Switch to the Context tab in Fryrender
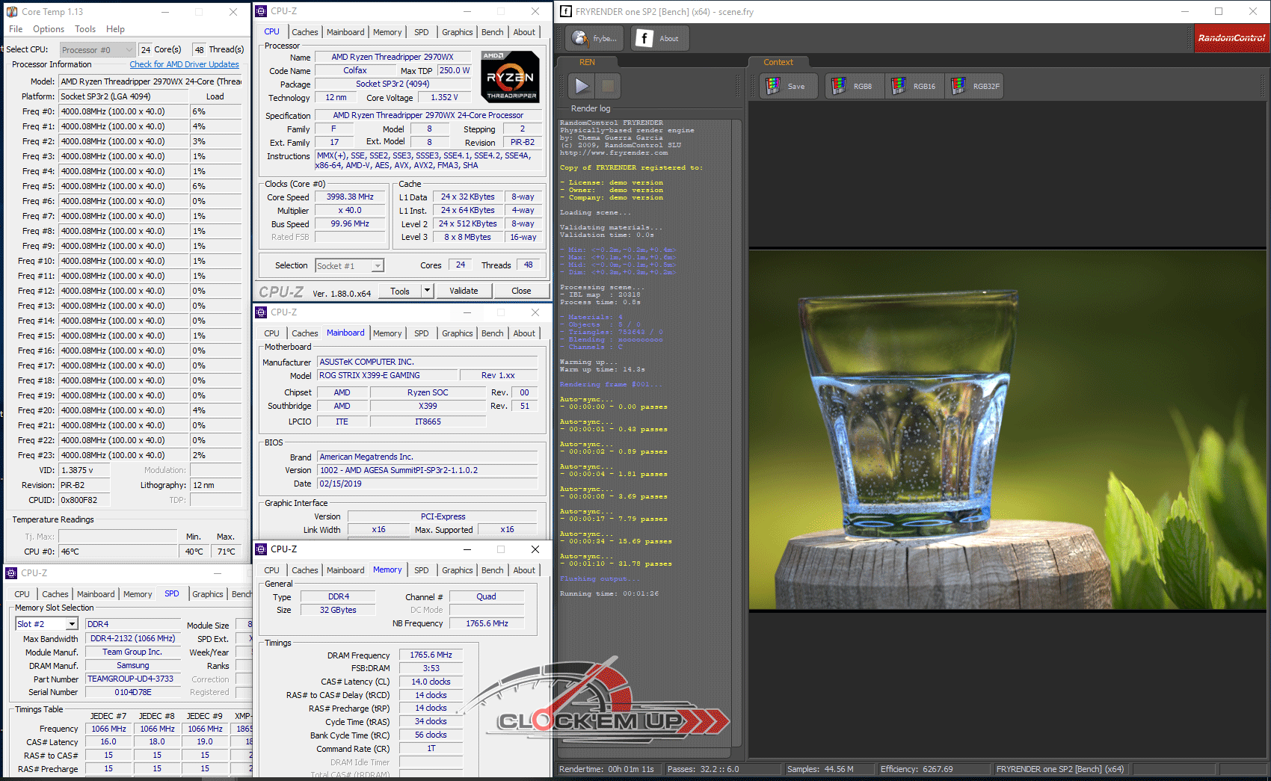This screenshot has width=1271, height=781. pyautogui.click(x=778, y=62)
